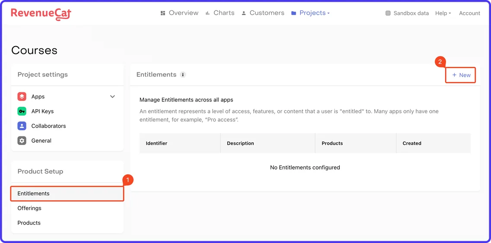Open the Account page
This screenshot has width=491, height=243.
469,13
